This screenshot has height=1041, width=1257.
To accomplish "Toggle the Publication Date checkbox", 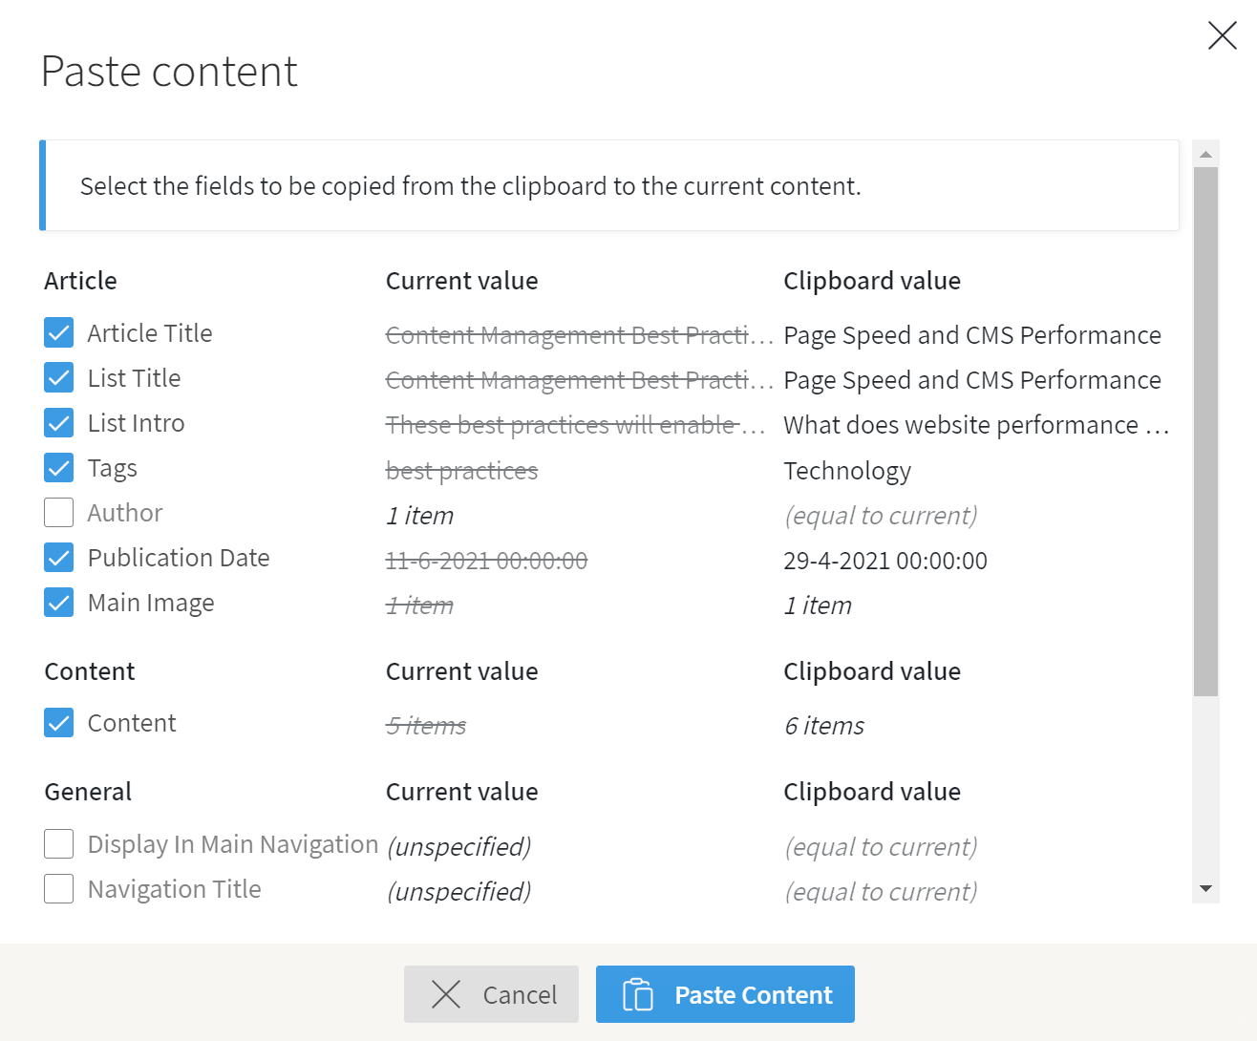I will pyautogui.click(x=59, y=558).
